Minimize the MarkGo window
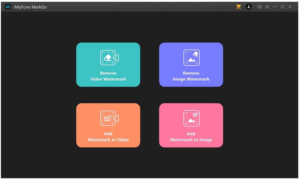Image resolution: width=299 pixels, height=179 pixels. [275, 7]
